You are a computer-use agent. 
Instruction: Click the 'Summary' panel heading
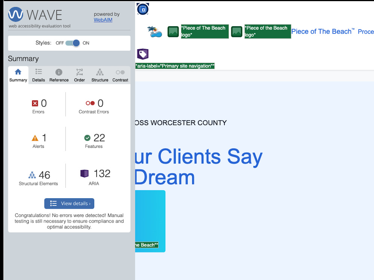[x=23, y=59]
